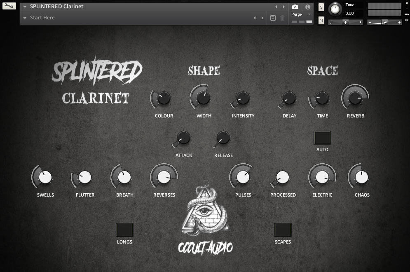
Task: Click the SHAPE section heading
Action: [204, 70]
